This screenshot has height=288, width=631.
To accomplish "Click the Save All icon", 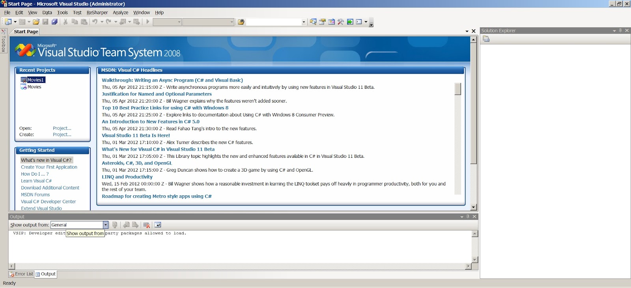I will 54,22.
